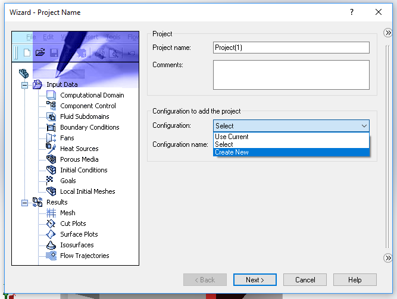Select the Cut Plots icon
397x299 pixels.
tap(51, 224)
